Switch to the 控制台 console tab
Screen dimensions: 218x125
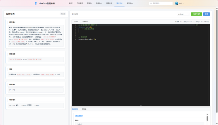(x=84, y=109)
